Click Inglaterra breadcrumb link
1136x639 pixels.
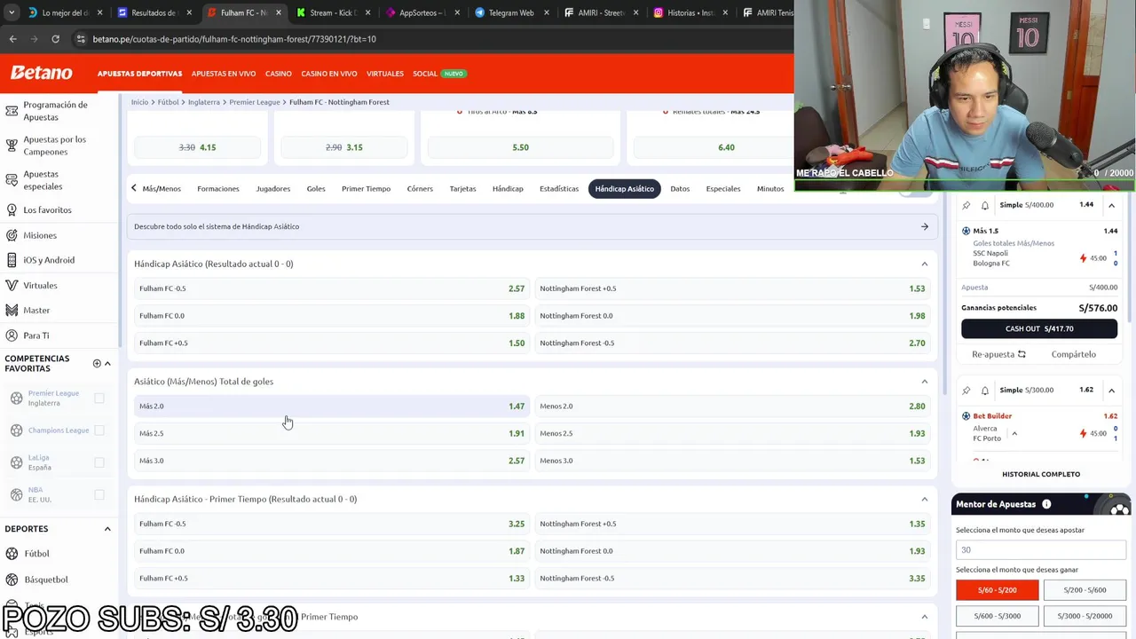[x=204, y=102]
